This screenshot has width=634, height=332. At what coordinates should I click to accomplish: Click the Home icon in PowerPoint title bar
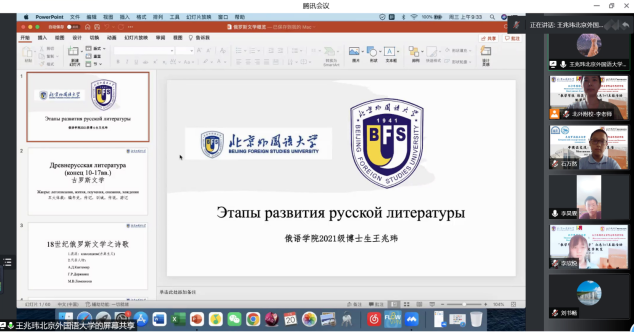point(87,27)
